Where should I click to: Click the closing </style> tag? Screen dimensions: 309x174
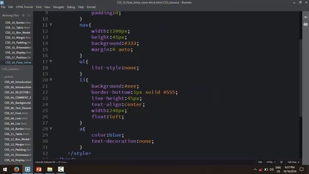click(x=79, y=153)
